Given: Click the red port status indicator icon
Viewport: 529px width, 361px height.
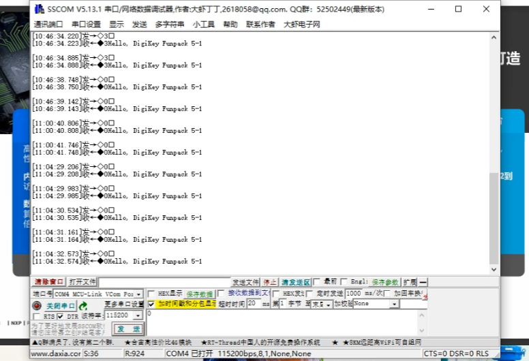Looking at the screenshot, I should [x=37, y=306].
